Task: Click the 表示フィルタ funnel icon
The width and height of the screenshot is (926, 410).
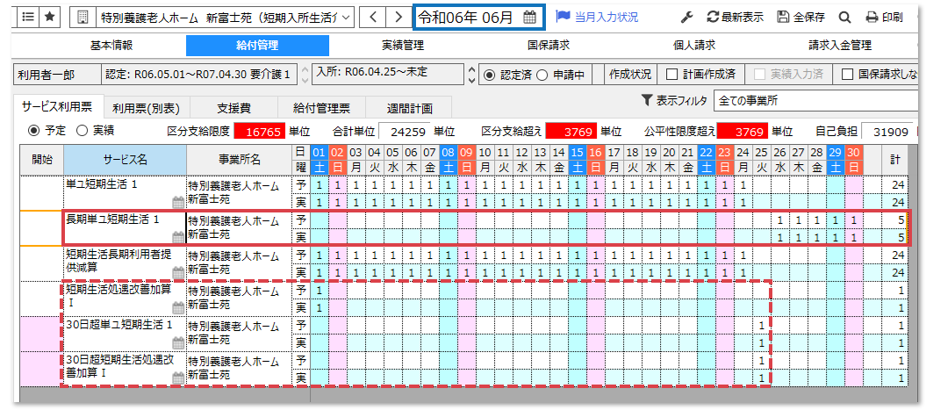Action: tap(647, 100)
